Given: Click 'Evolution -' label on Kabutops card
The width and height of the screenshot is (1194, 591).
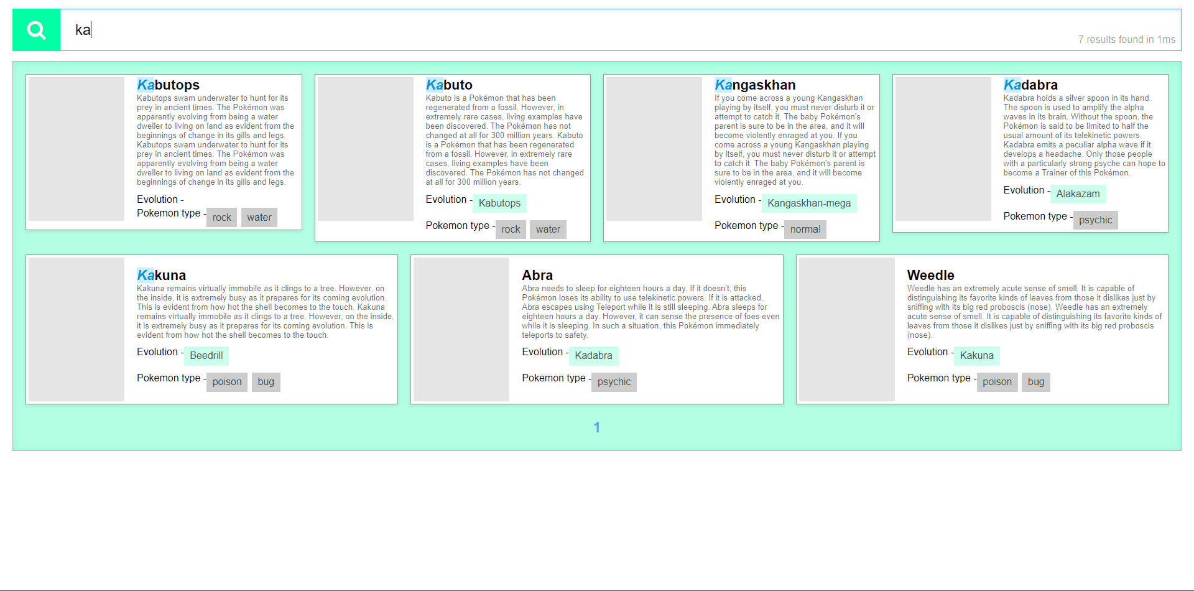Looking at the screenshot, I should (x=160, y=200).
